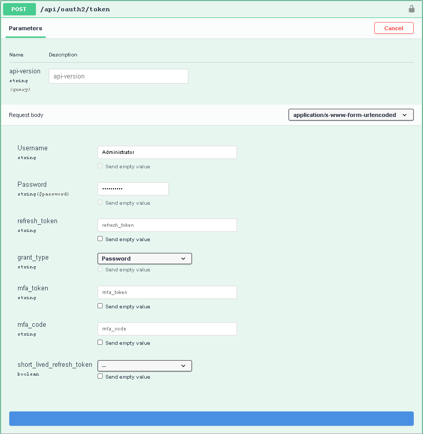Click the authorization lock icon

pos(411,9)
